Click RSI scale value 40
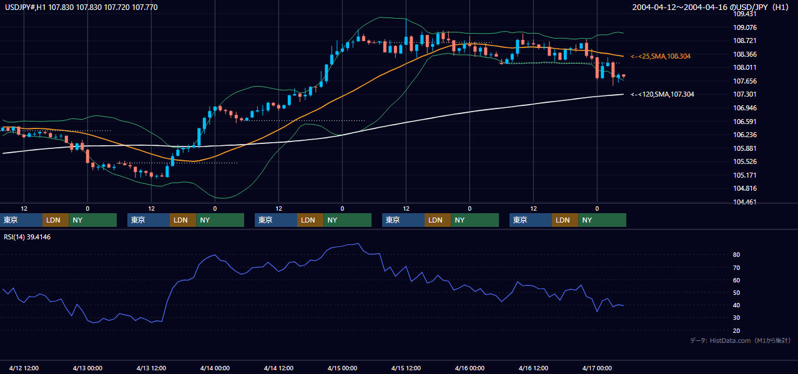The height and width of the screenshot is (374, 798). click(x=737, y=305)
